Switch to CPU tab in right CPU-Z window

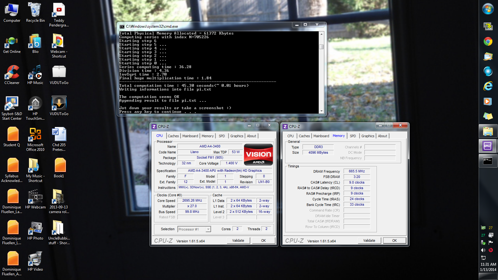290,136
